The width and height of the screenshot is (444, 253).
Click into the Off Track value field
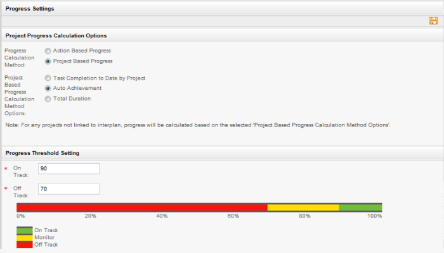pos(69,189)
